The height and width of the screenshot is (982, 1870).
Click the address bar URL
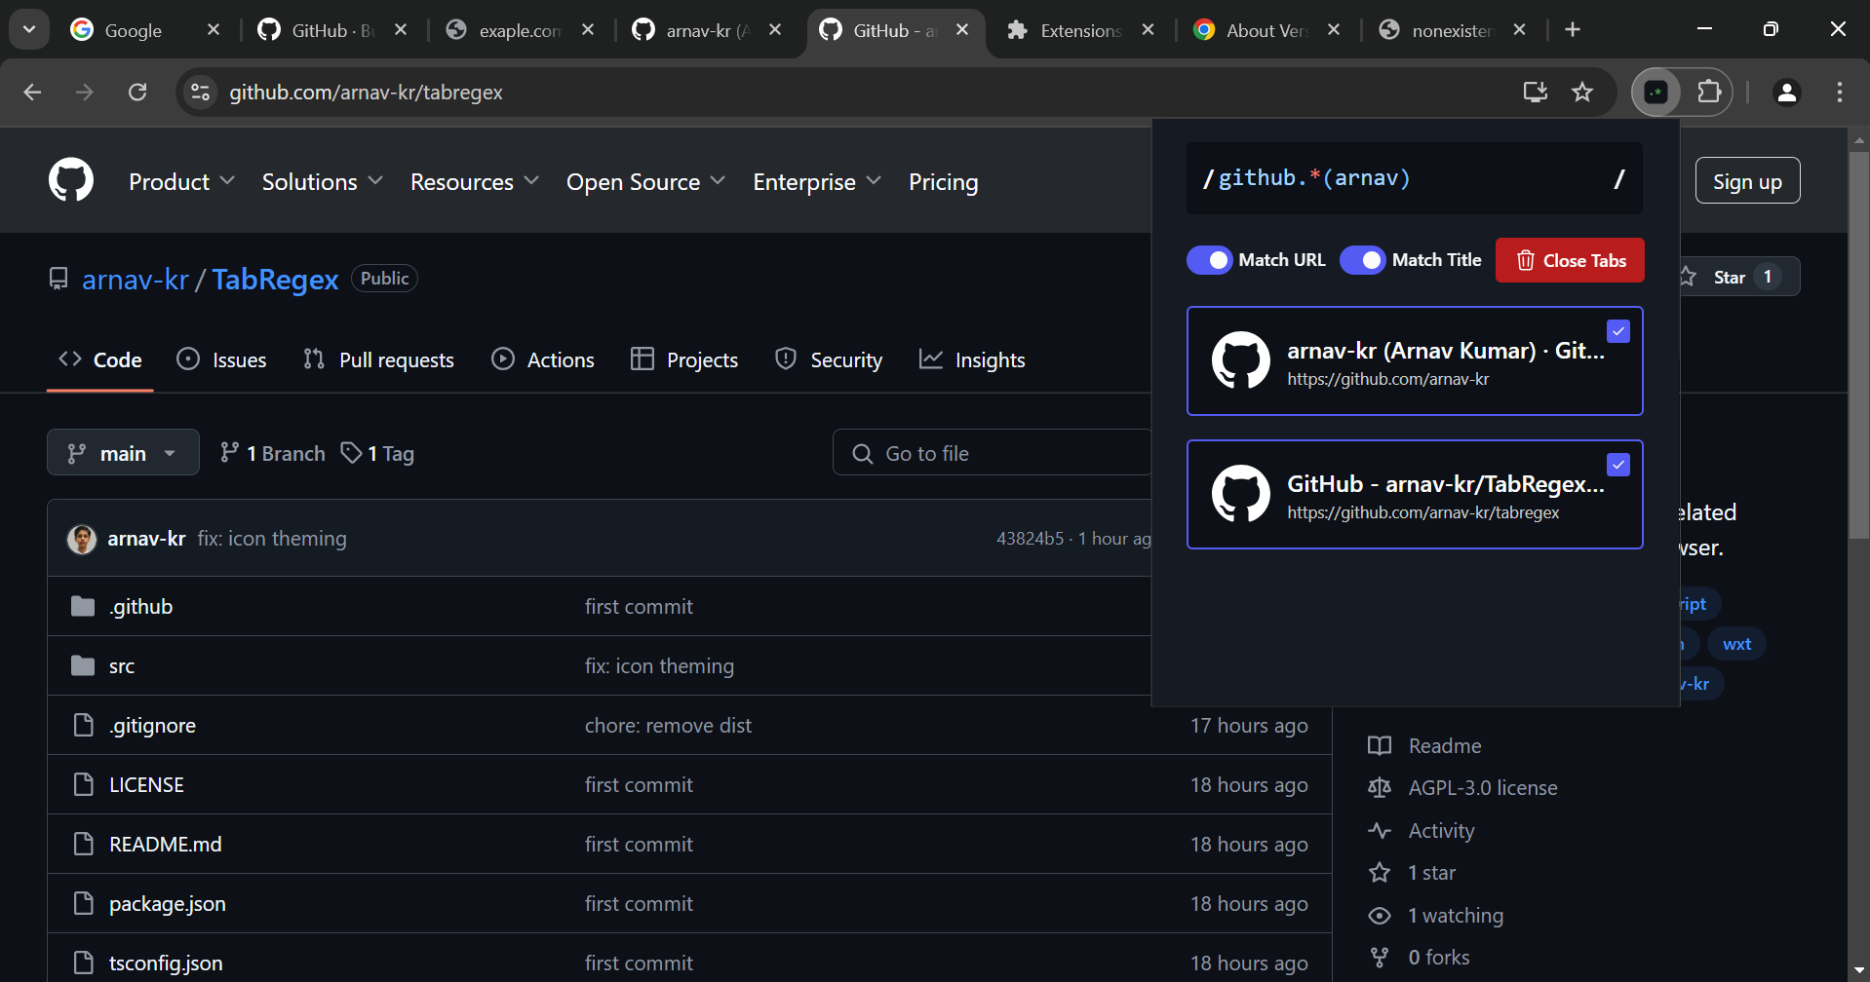[366, 93]
